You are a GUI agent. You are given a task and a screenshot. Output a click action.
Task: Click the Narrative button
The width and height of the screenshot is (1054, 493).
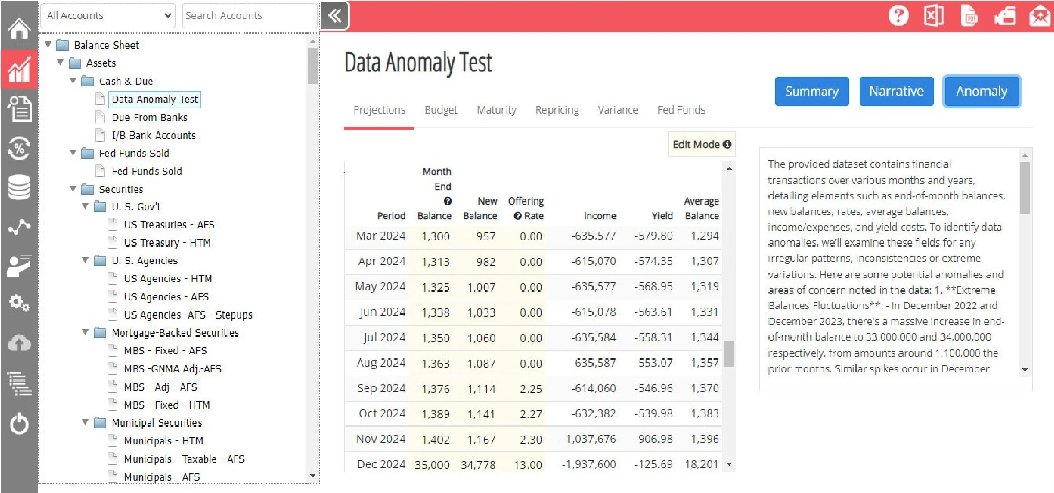(x=896, y=92)
